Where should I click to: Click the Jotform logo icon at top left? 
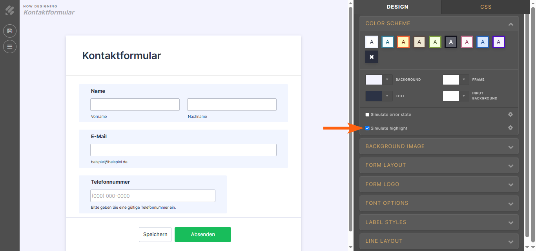click(10, 10)
